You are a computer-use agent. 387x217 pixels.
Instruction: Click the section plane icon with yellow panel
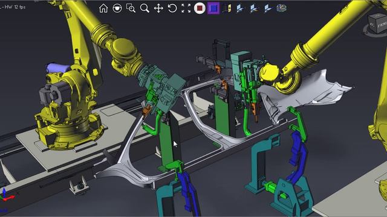tap(227, 8)
